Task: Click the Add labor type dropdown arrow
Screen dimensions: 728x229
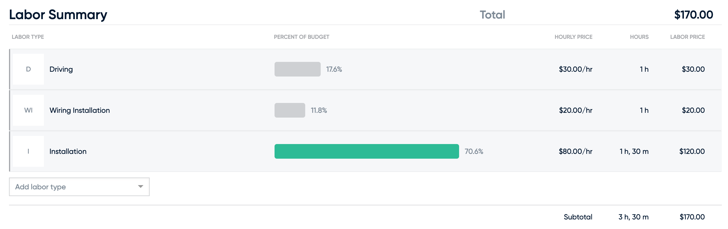Action: [140, 187]
